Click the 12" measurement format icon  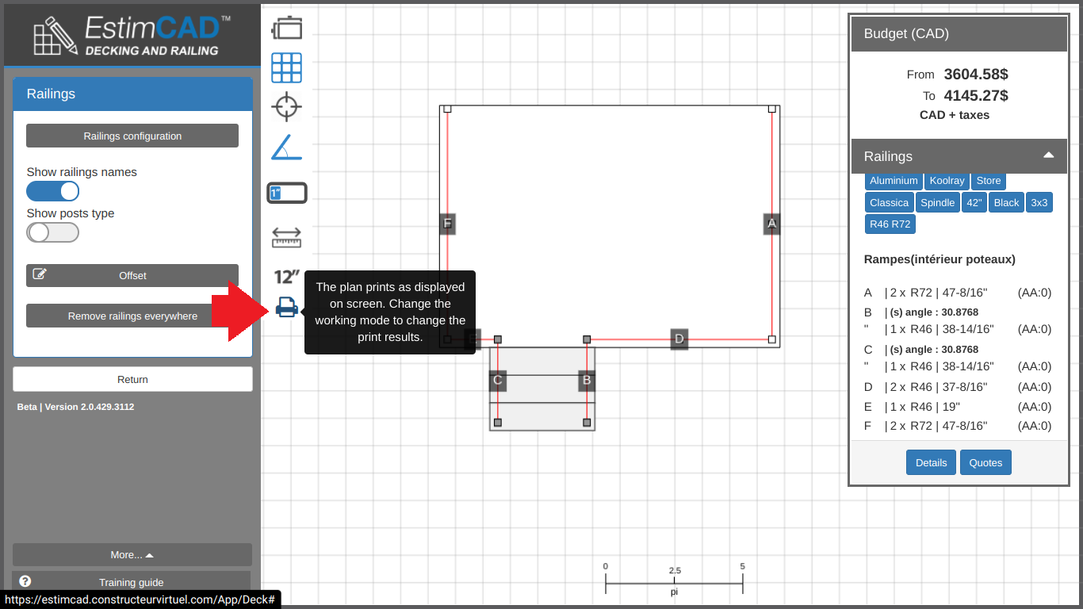(286, 277)
